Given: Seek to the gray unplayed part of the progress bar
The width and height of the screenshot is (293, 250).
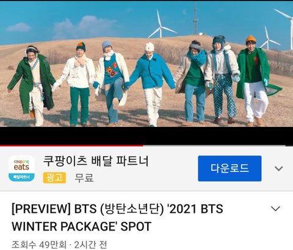Looking at the screenshot, I should pos(218,146).
